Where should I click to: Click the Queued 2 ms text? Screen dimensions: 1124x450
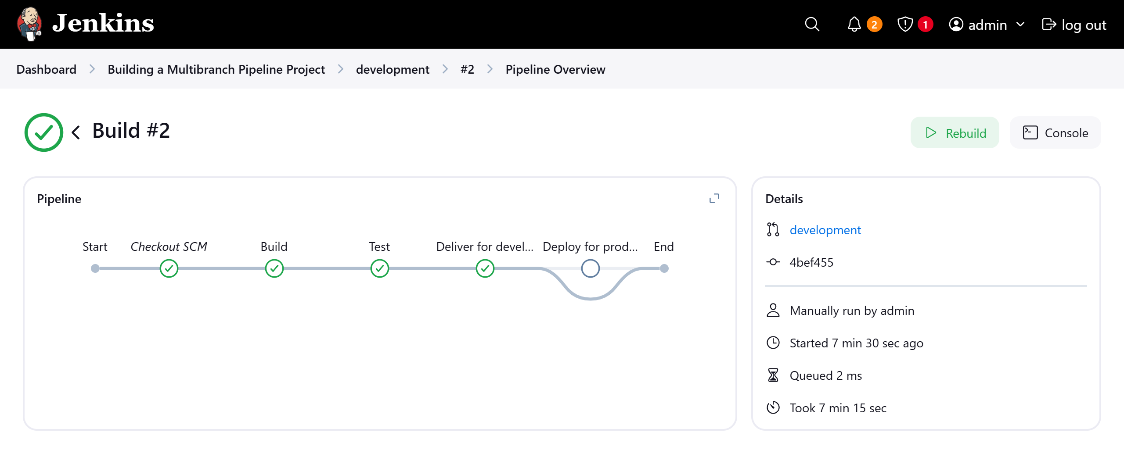(825, 375)
